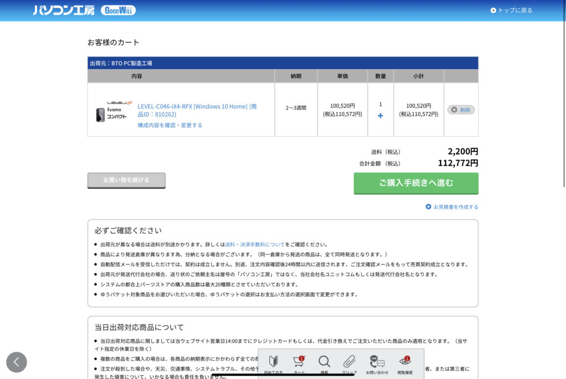566x379 pixels.
Task: Click the blue arrow beside お見積書を作成する
Action: point(428,207)
